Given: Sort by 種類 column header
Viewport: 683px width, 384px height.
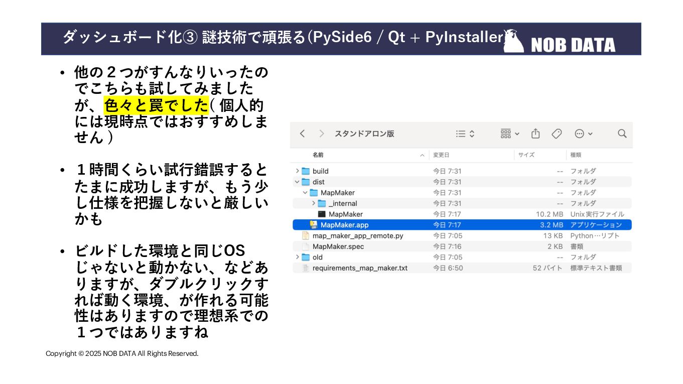Looking at the screenshot, I should click(x=576, y=155).
